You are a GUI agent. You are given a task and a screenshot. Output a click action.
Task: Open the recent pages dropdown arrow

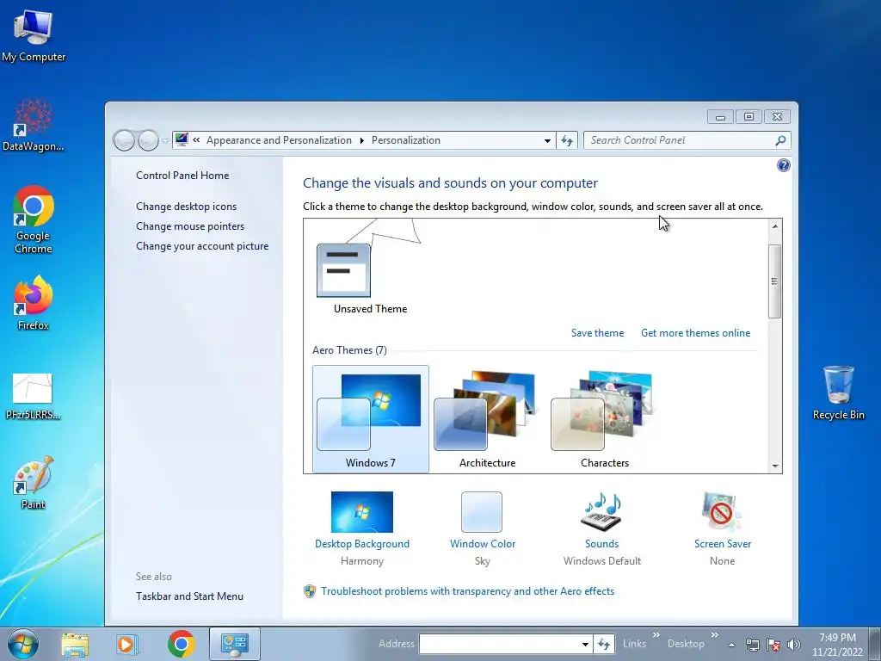(164, 141)
